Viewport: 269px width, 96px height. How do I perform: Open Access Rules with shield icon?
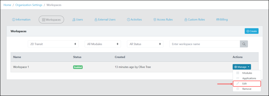163,19
